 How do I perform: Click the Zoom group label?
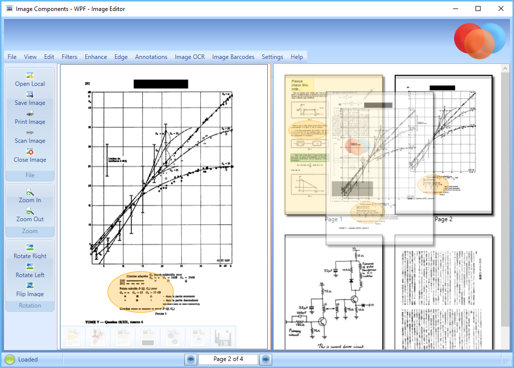point(30,231)
